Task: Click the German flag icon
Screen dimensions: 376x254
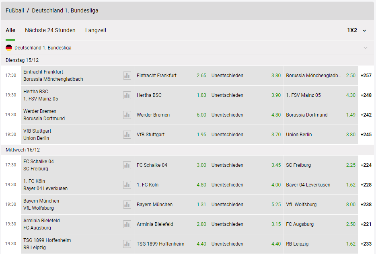Action: click(9, 48)
